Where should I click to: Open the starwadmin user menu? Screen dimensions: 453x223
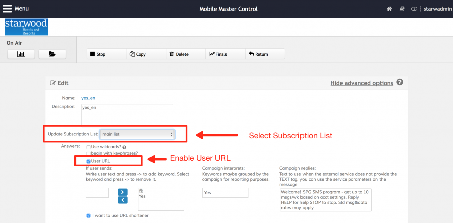pos(436,9)
